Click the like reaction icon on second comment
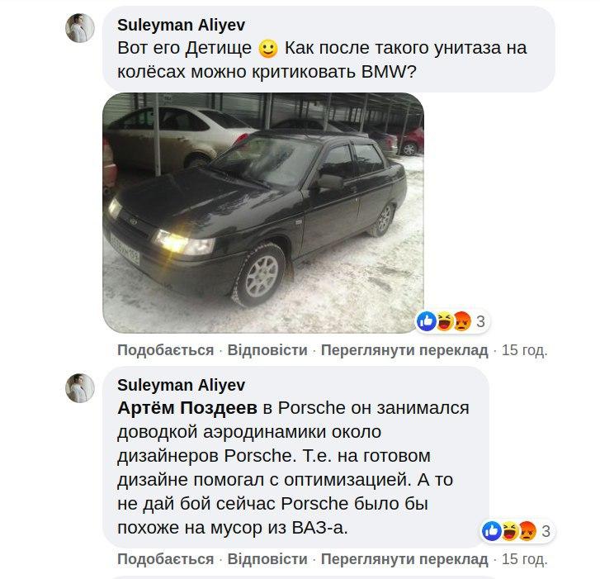This screenshot has width=600, height=579. click(x=492, y=531)
